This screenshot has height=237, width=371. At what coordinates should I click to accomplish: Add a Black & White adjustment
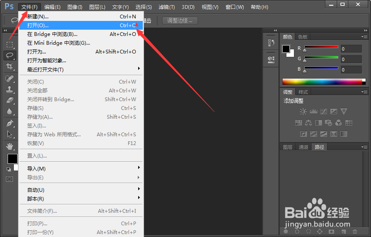pyautogui.click(x=319, y=122)
